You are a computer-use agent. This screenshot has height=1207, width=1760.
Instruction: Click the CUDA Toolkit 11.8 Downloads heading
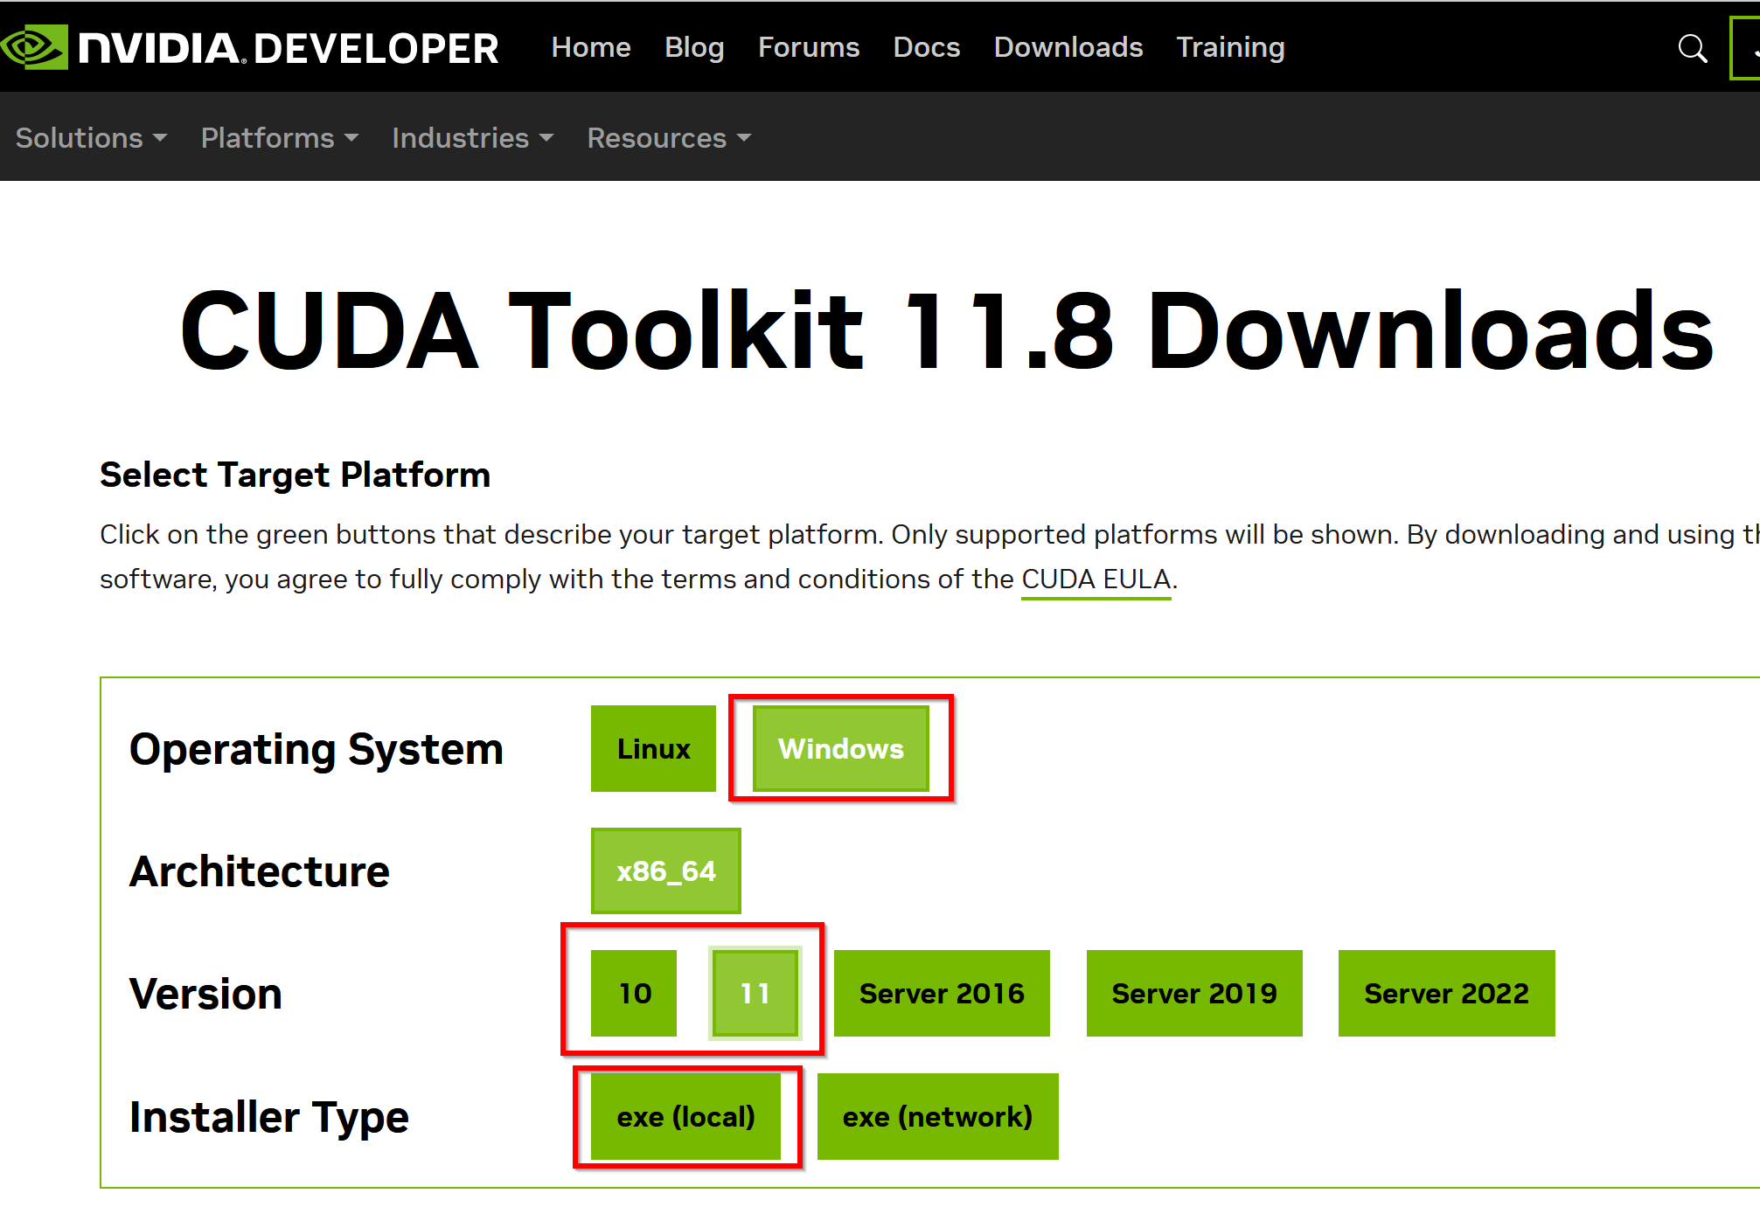(947, 330)
